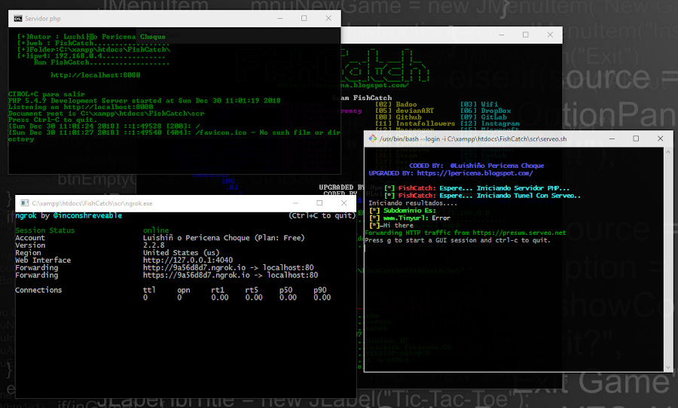Minimize the FishCatch background console window

(502, 35)
